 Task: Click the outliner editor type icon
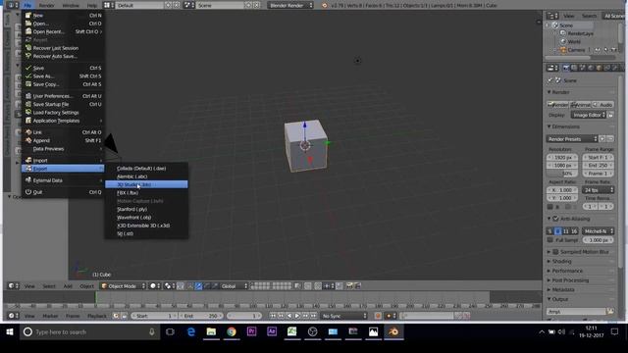(x=552, y=16)
